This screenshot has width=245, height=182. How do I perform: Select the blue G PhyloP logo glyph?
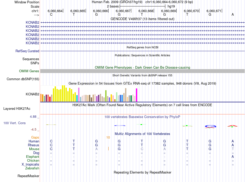210,126
